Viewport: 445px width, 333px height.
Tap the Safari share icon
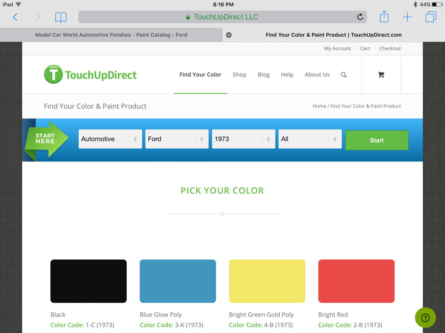pos(384,17)
